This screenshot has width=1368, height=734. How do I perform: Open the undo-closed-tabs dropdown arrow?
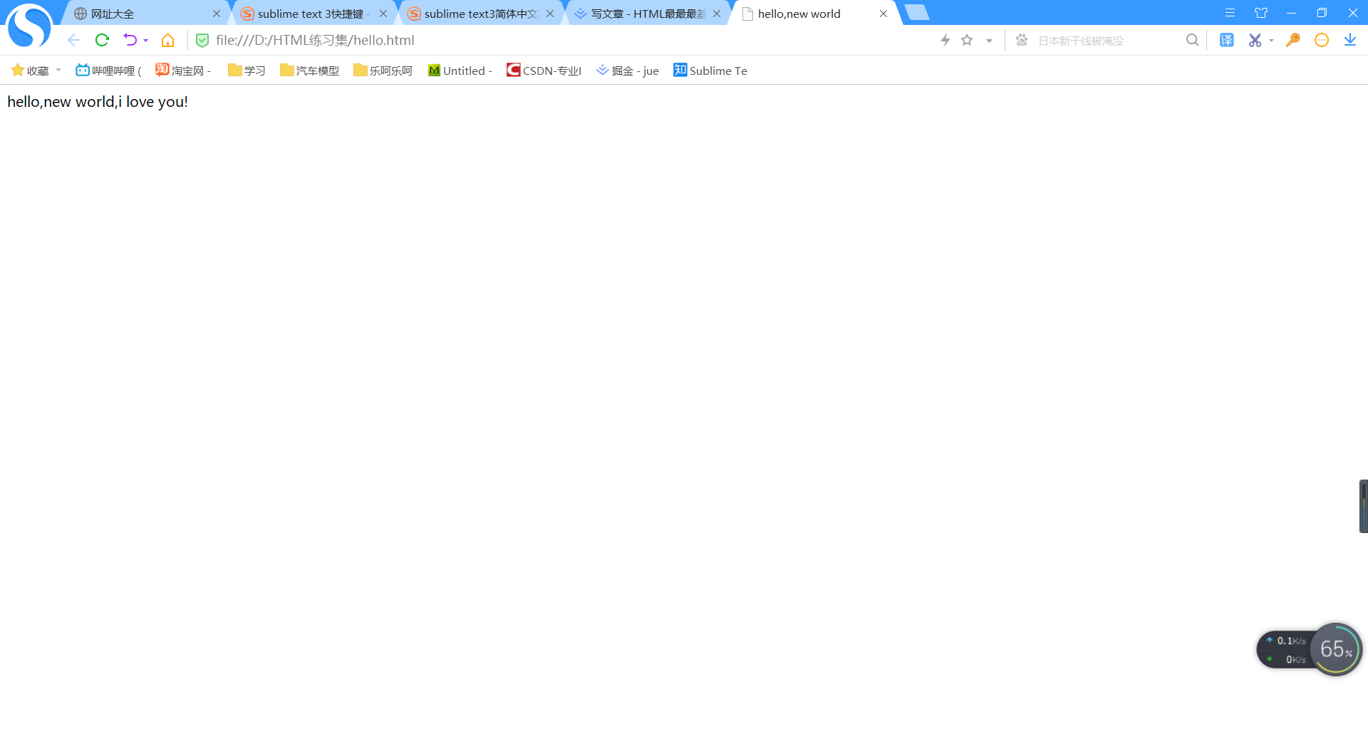(146, 41)
